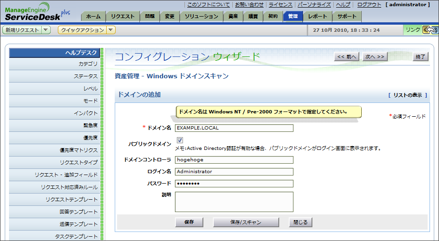Click the ドメインコントローラ input field
The image size is (439, 241).
[x=234, y=160]
